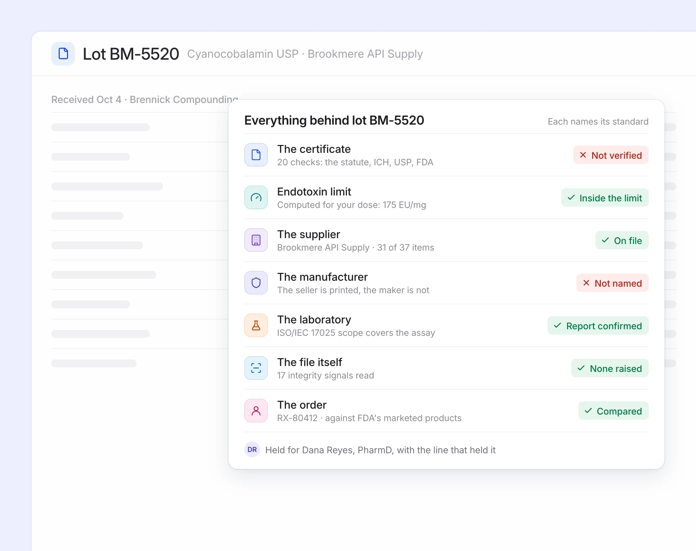Viewport: 696px width, 551px height.
Task: Click the Report confirmed badge
Action: (x=598, y=326)
